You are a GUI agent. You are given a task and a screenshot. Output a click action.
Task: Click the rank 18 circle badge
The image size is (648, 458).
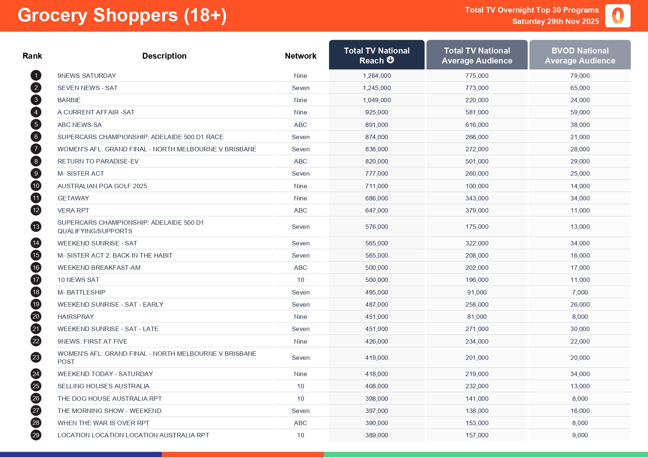36,292
